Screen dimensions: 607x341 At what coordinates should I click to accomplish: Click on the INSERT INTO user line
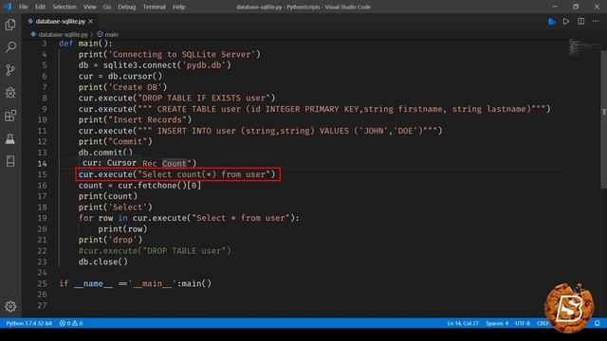[x=260, y=131]
